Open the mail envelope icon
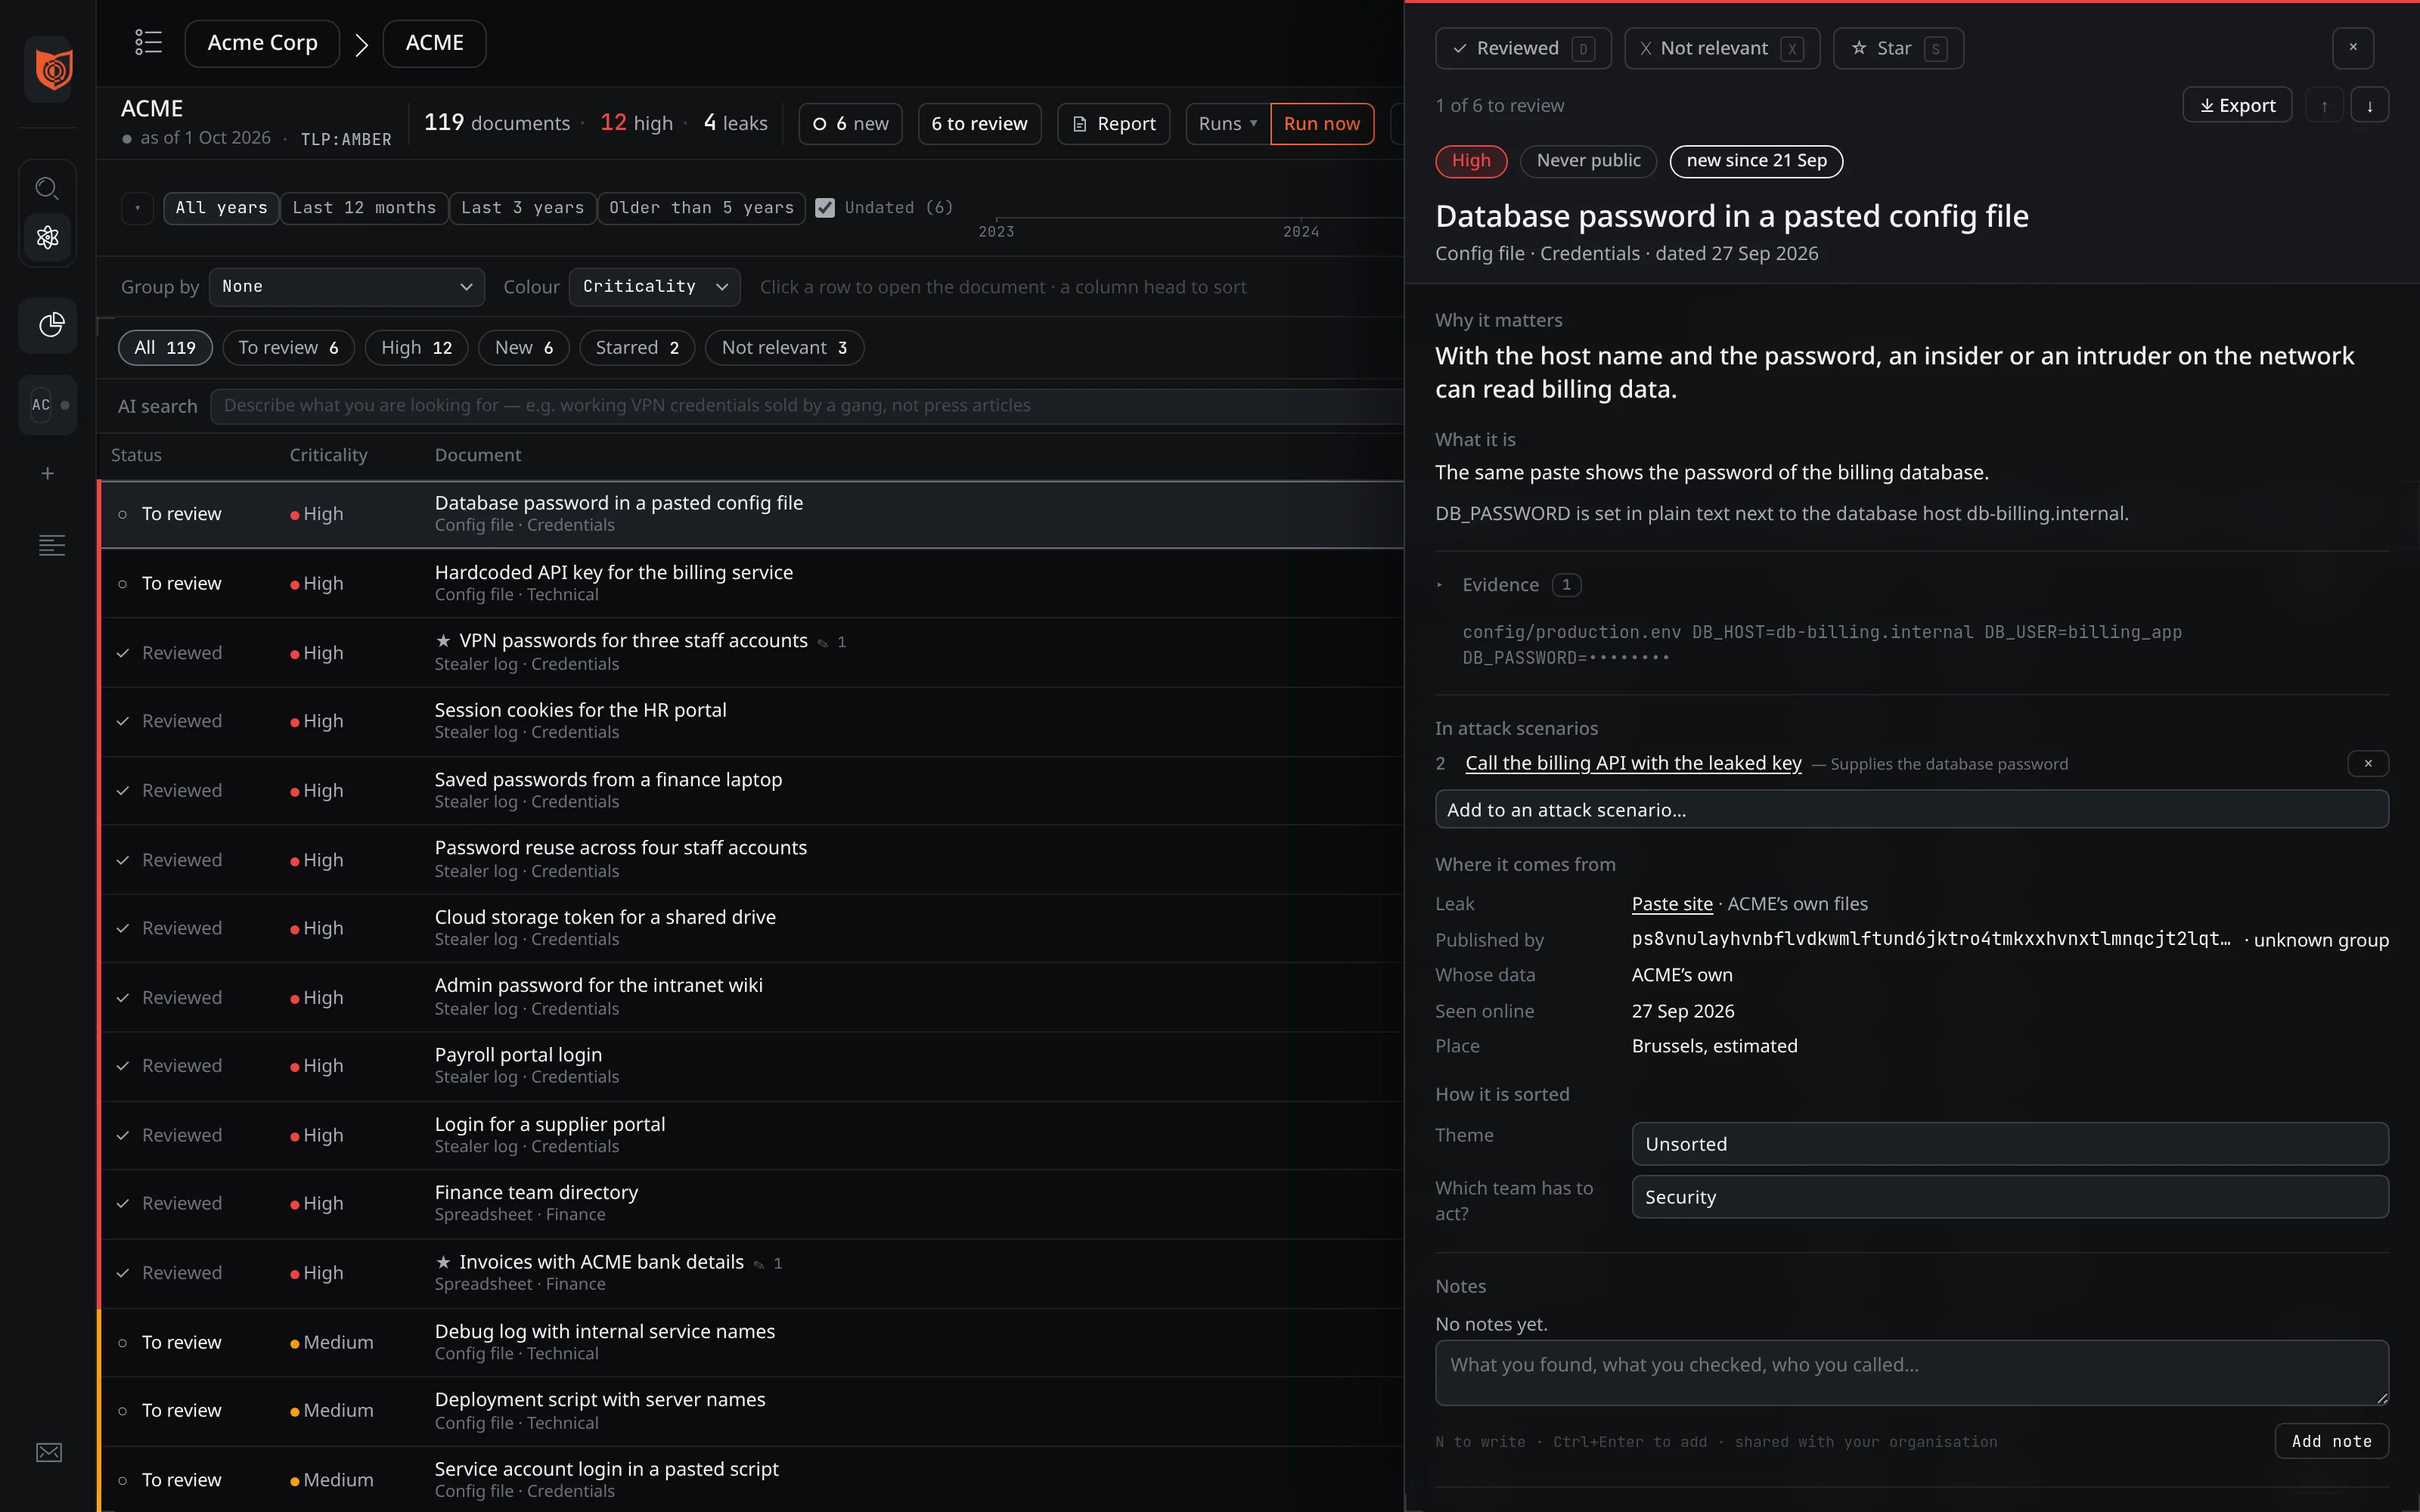Viewport: 2420px width, 1512px height. click(49, 1452)
